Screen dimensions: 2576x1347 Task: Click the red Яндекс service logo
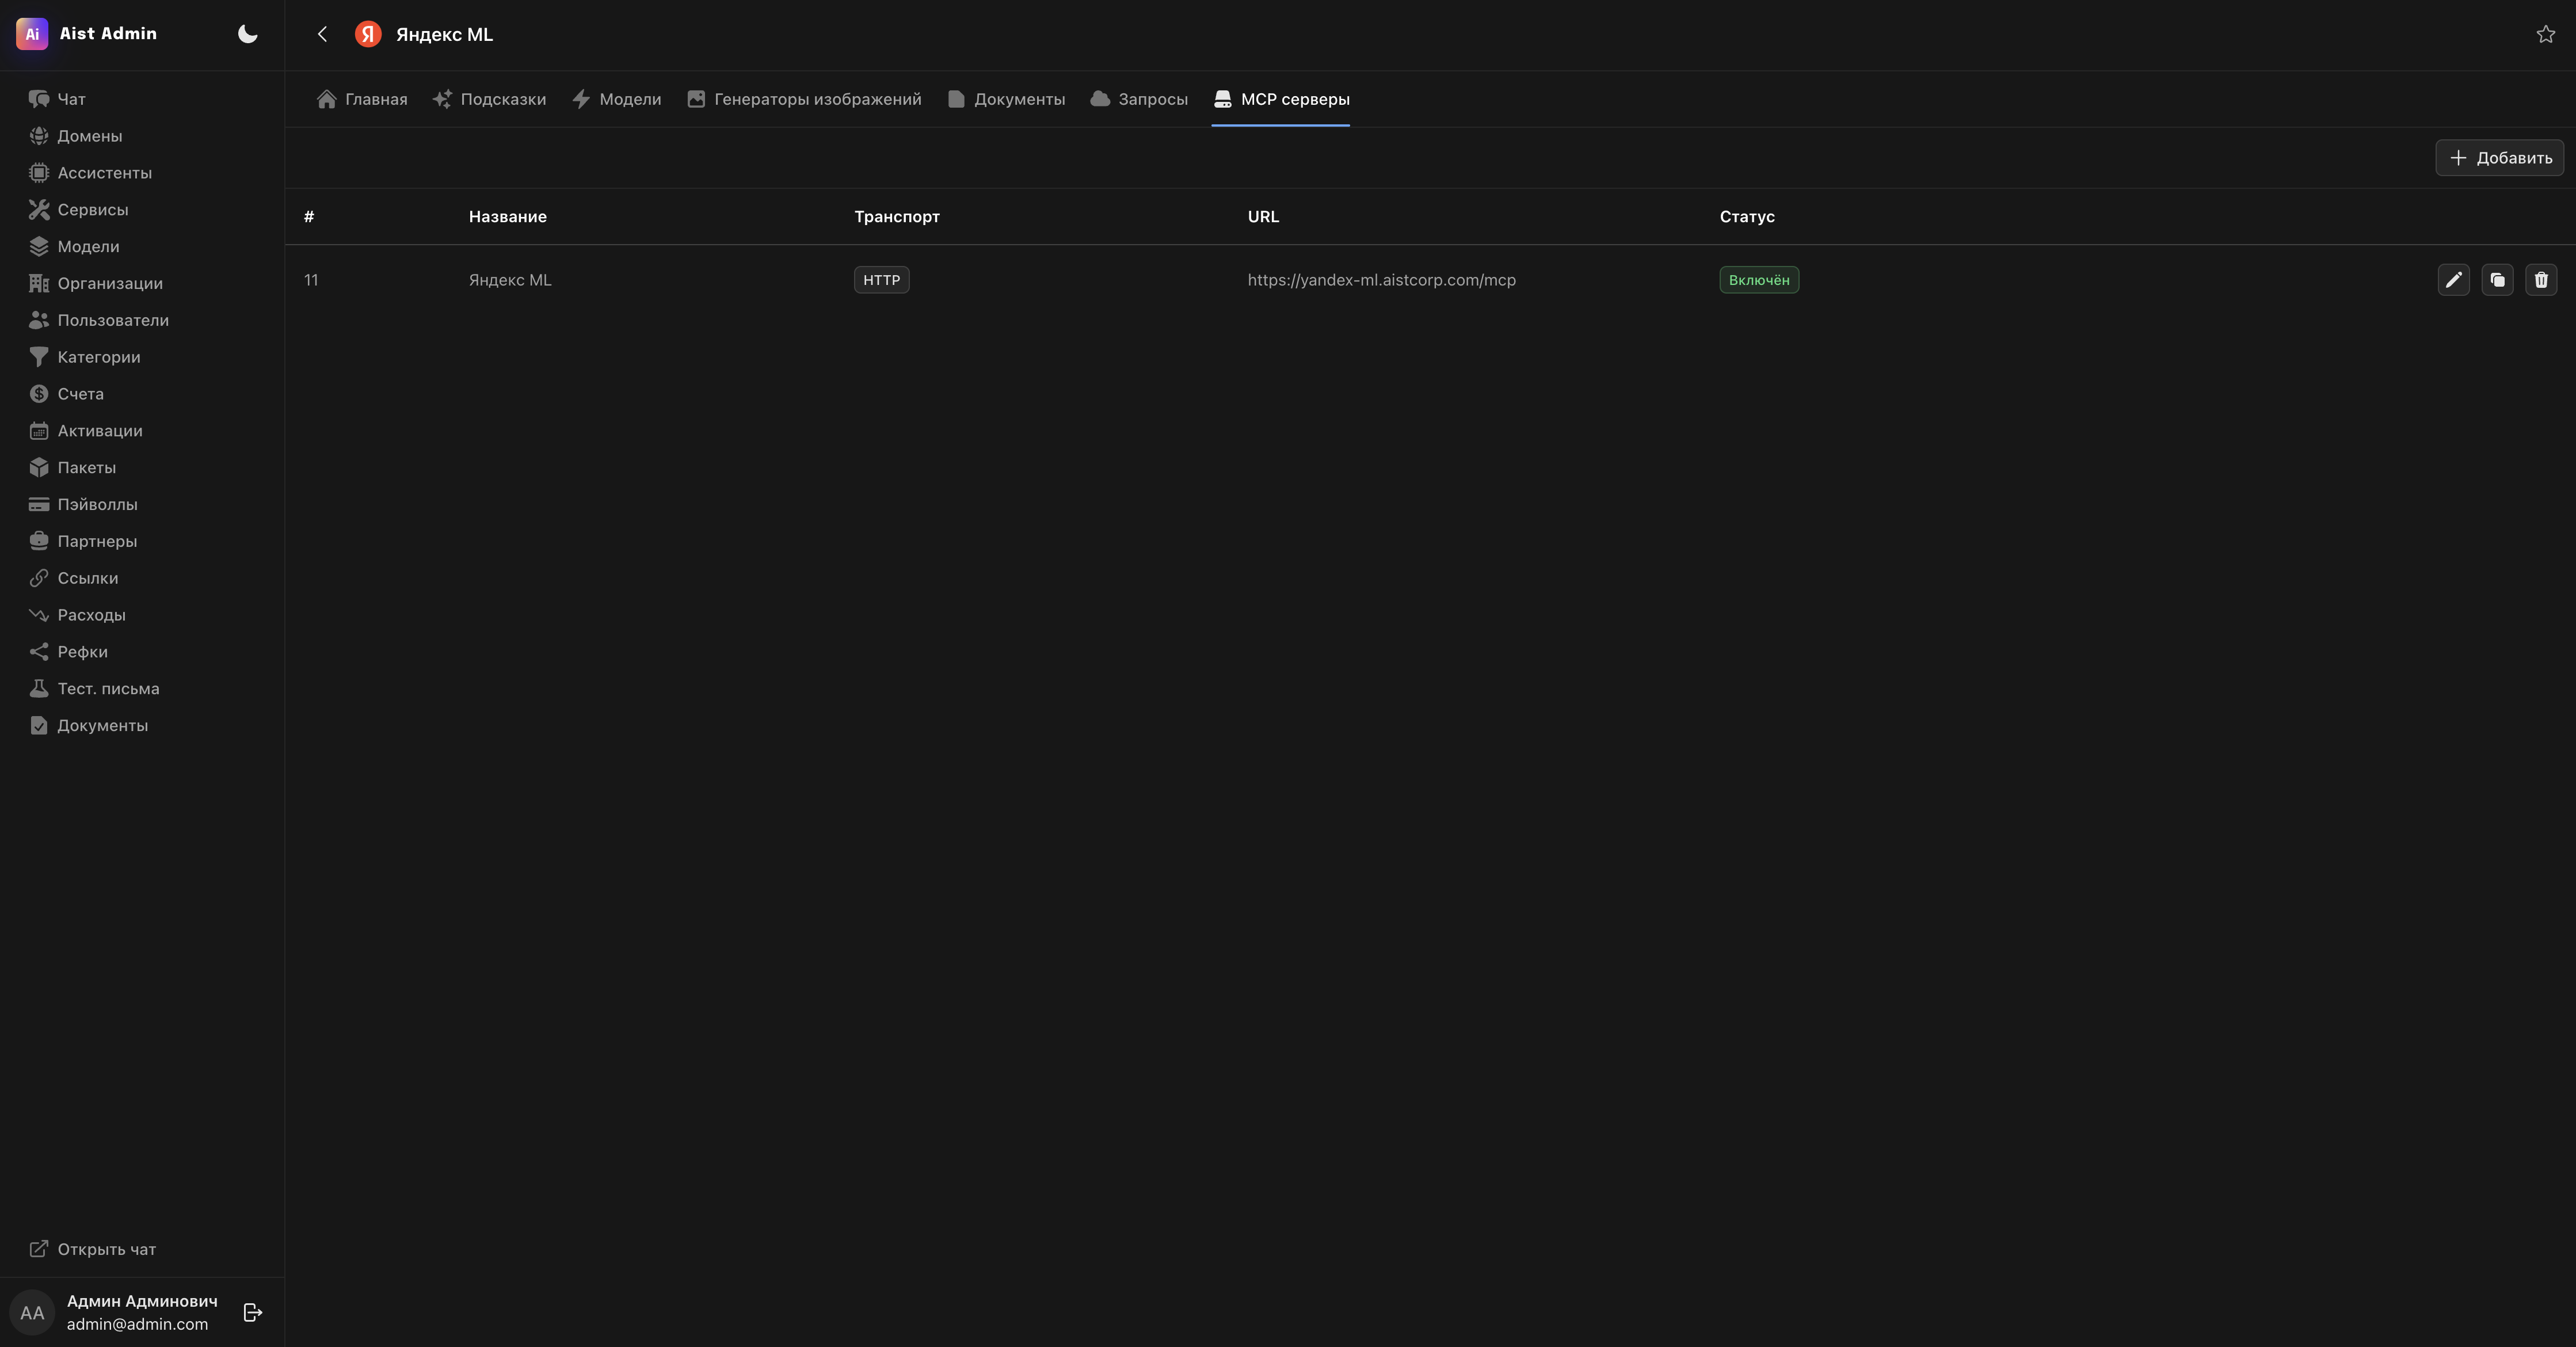click(368, 34)
